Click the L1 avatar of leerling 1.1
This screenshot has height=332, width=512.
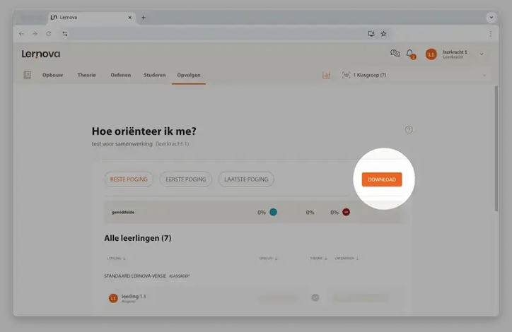pos(113,298)
